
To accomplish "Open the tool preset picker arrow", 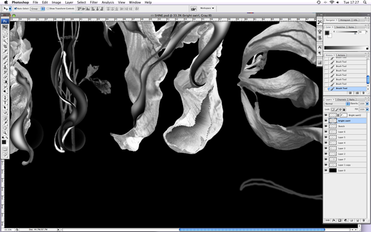I will point(10,9).
